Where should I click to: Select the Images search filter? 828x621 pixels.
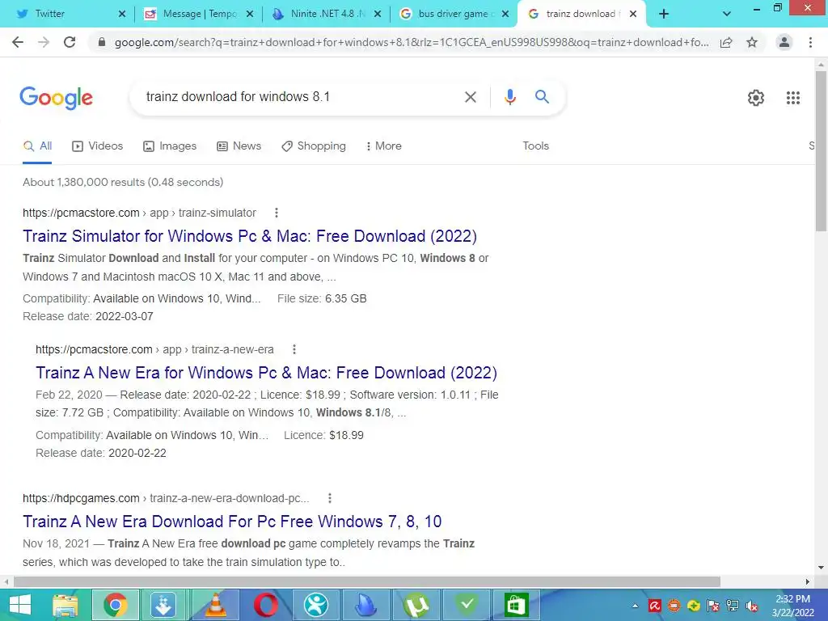[x=170, y=146]
